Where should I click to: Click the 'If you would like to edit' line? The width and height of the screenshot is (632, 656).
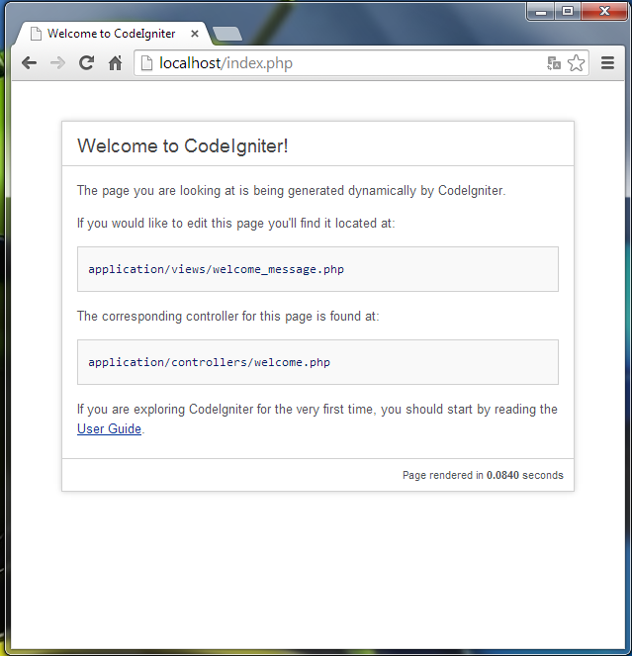pyautogui.click(x=236, y=224)
